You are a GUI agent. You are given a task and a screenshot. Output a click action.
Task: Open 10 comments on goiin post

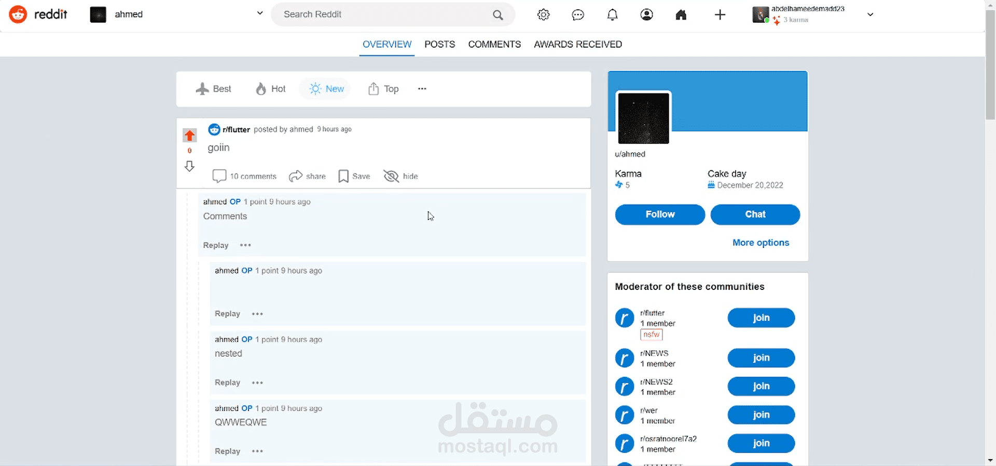(x=244, y=176)
